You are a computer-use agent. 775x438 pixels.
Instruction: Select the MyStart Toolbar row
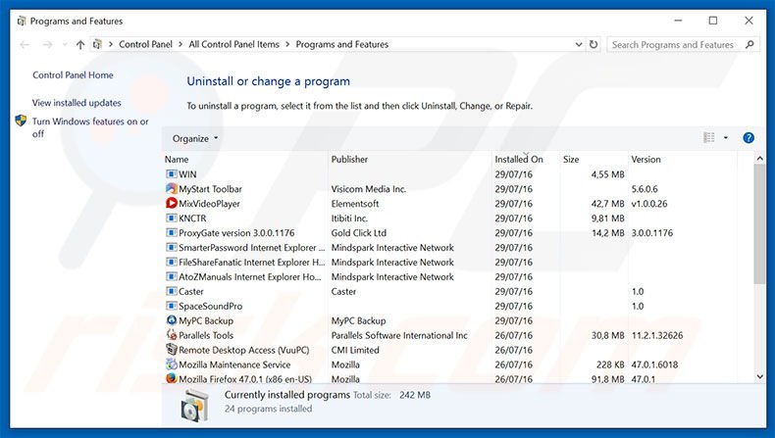pyautogui.click(x=449, y=189)
